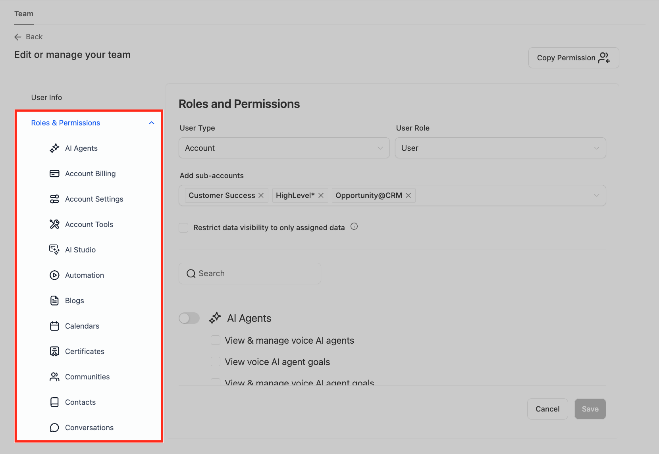Remove the HighLevel* sub-account tag
Image resolution: width=659 pixels, height=454 pixels.
[x=321, y=195]
